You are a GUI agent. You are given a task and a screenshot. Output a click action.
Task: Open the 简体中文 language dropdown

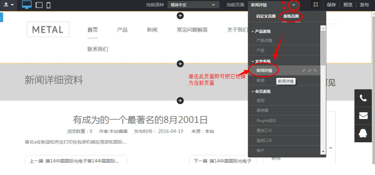(193, 5)
